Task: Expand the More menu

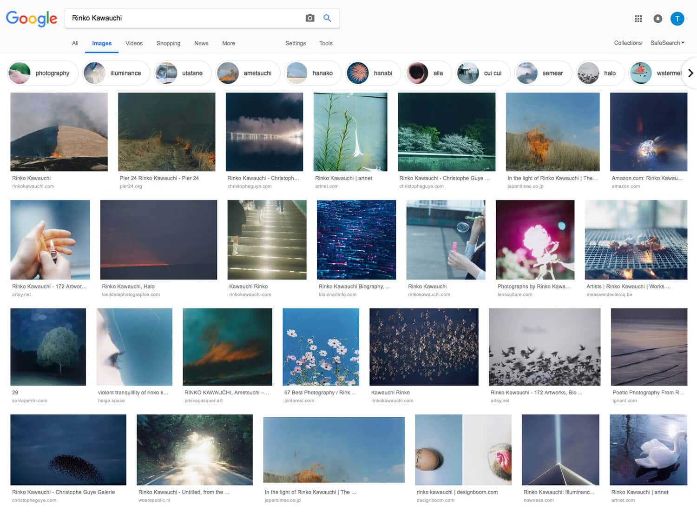Action: [x=229, y=43]
